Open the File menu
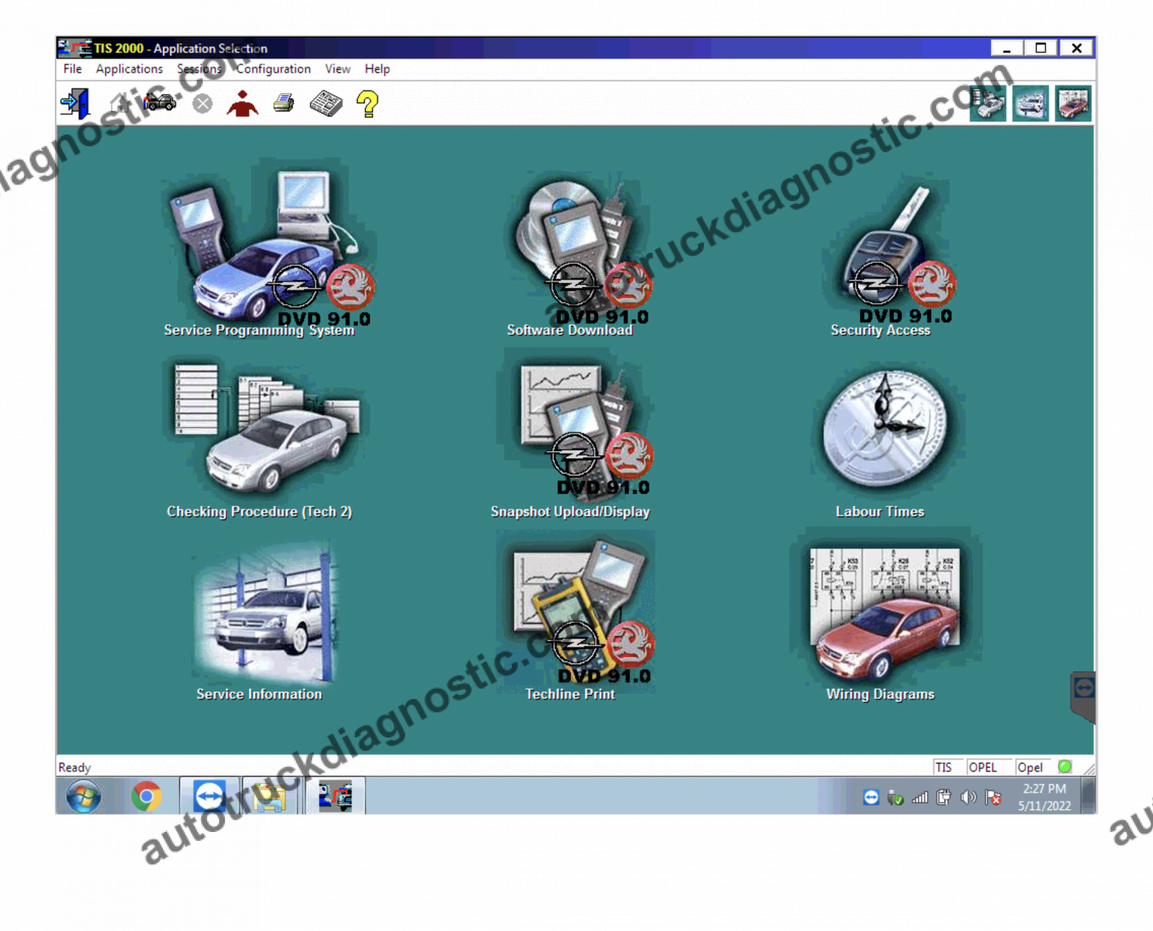 pyautogui.click(x=73, y=69)
